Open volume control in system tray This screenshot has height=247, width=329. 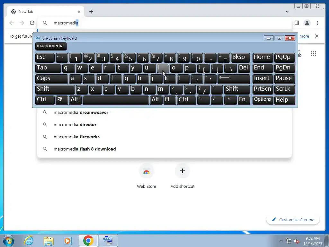pyautogui.click(x=297, y=241)
